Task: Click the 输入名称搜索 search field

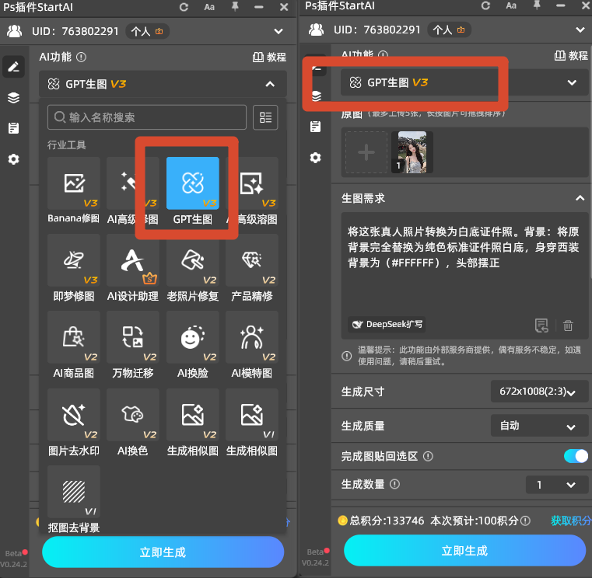Action: coord(147,117)
